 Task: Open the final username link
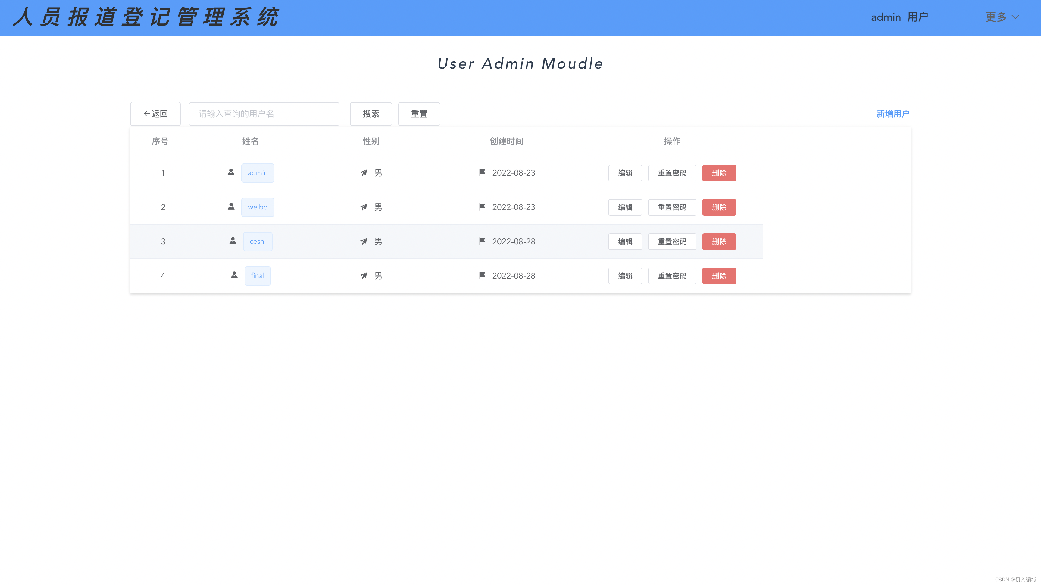pos(258,275)
